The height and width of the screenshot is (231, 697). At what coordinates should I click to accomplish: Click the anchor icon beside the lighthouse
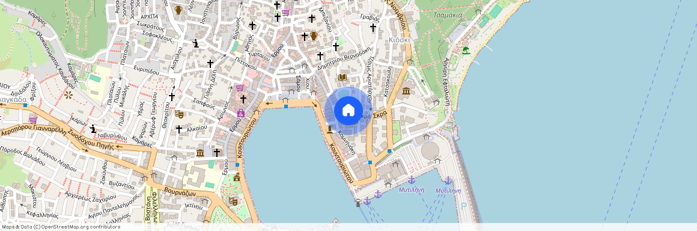tap(367, 201)
